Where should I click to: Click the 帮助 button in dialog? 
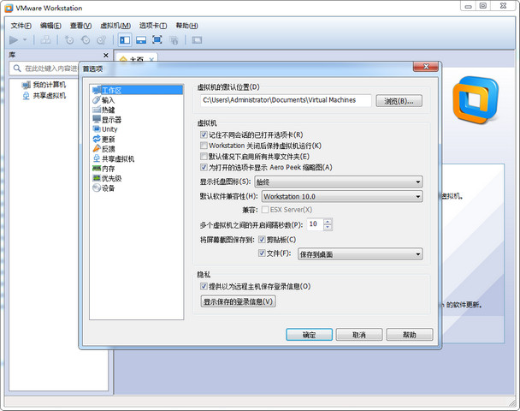(x=410, y=335)
